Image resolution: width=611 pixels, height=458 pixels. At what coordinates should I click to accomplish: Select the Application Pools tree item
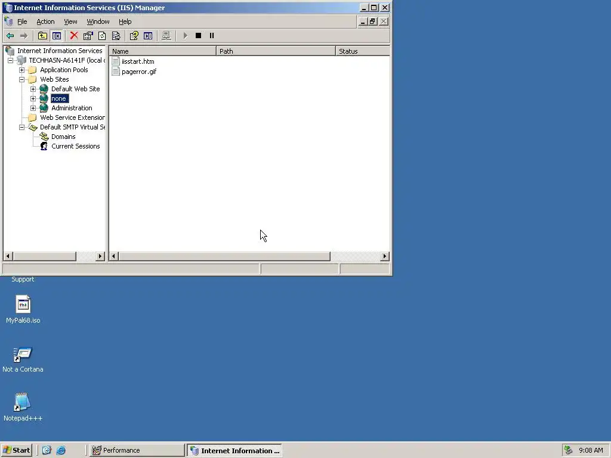[64, 70]
